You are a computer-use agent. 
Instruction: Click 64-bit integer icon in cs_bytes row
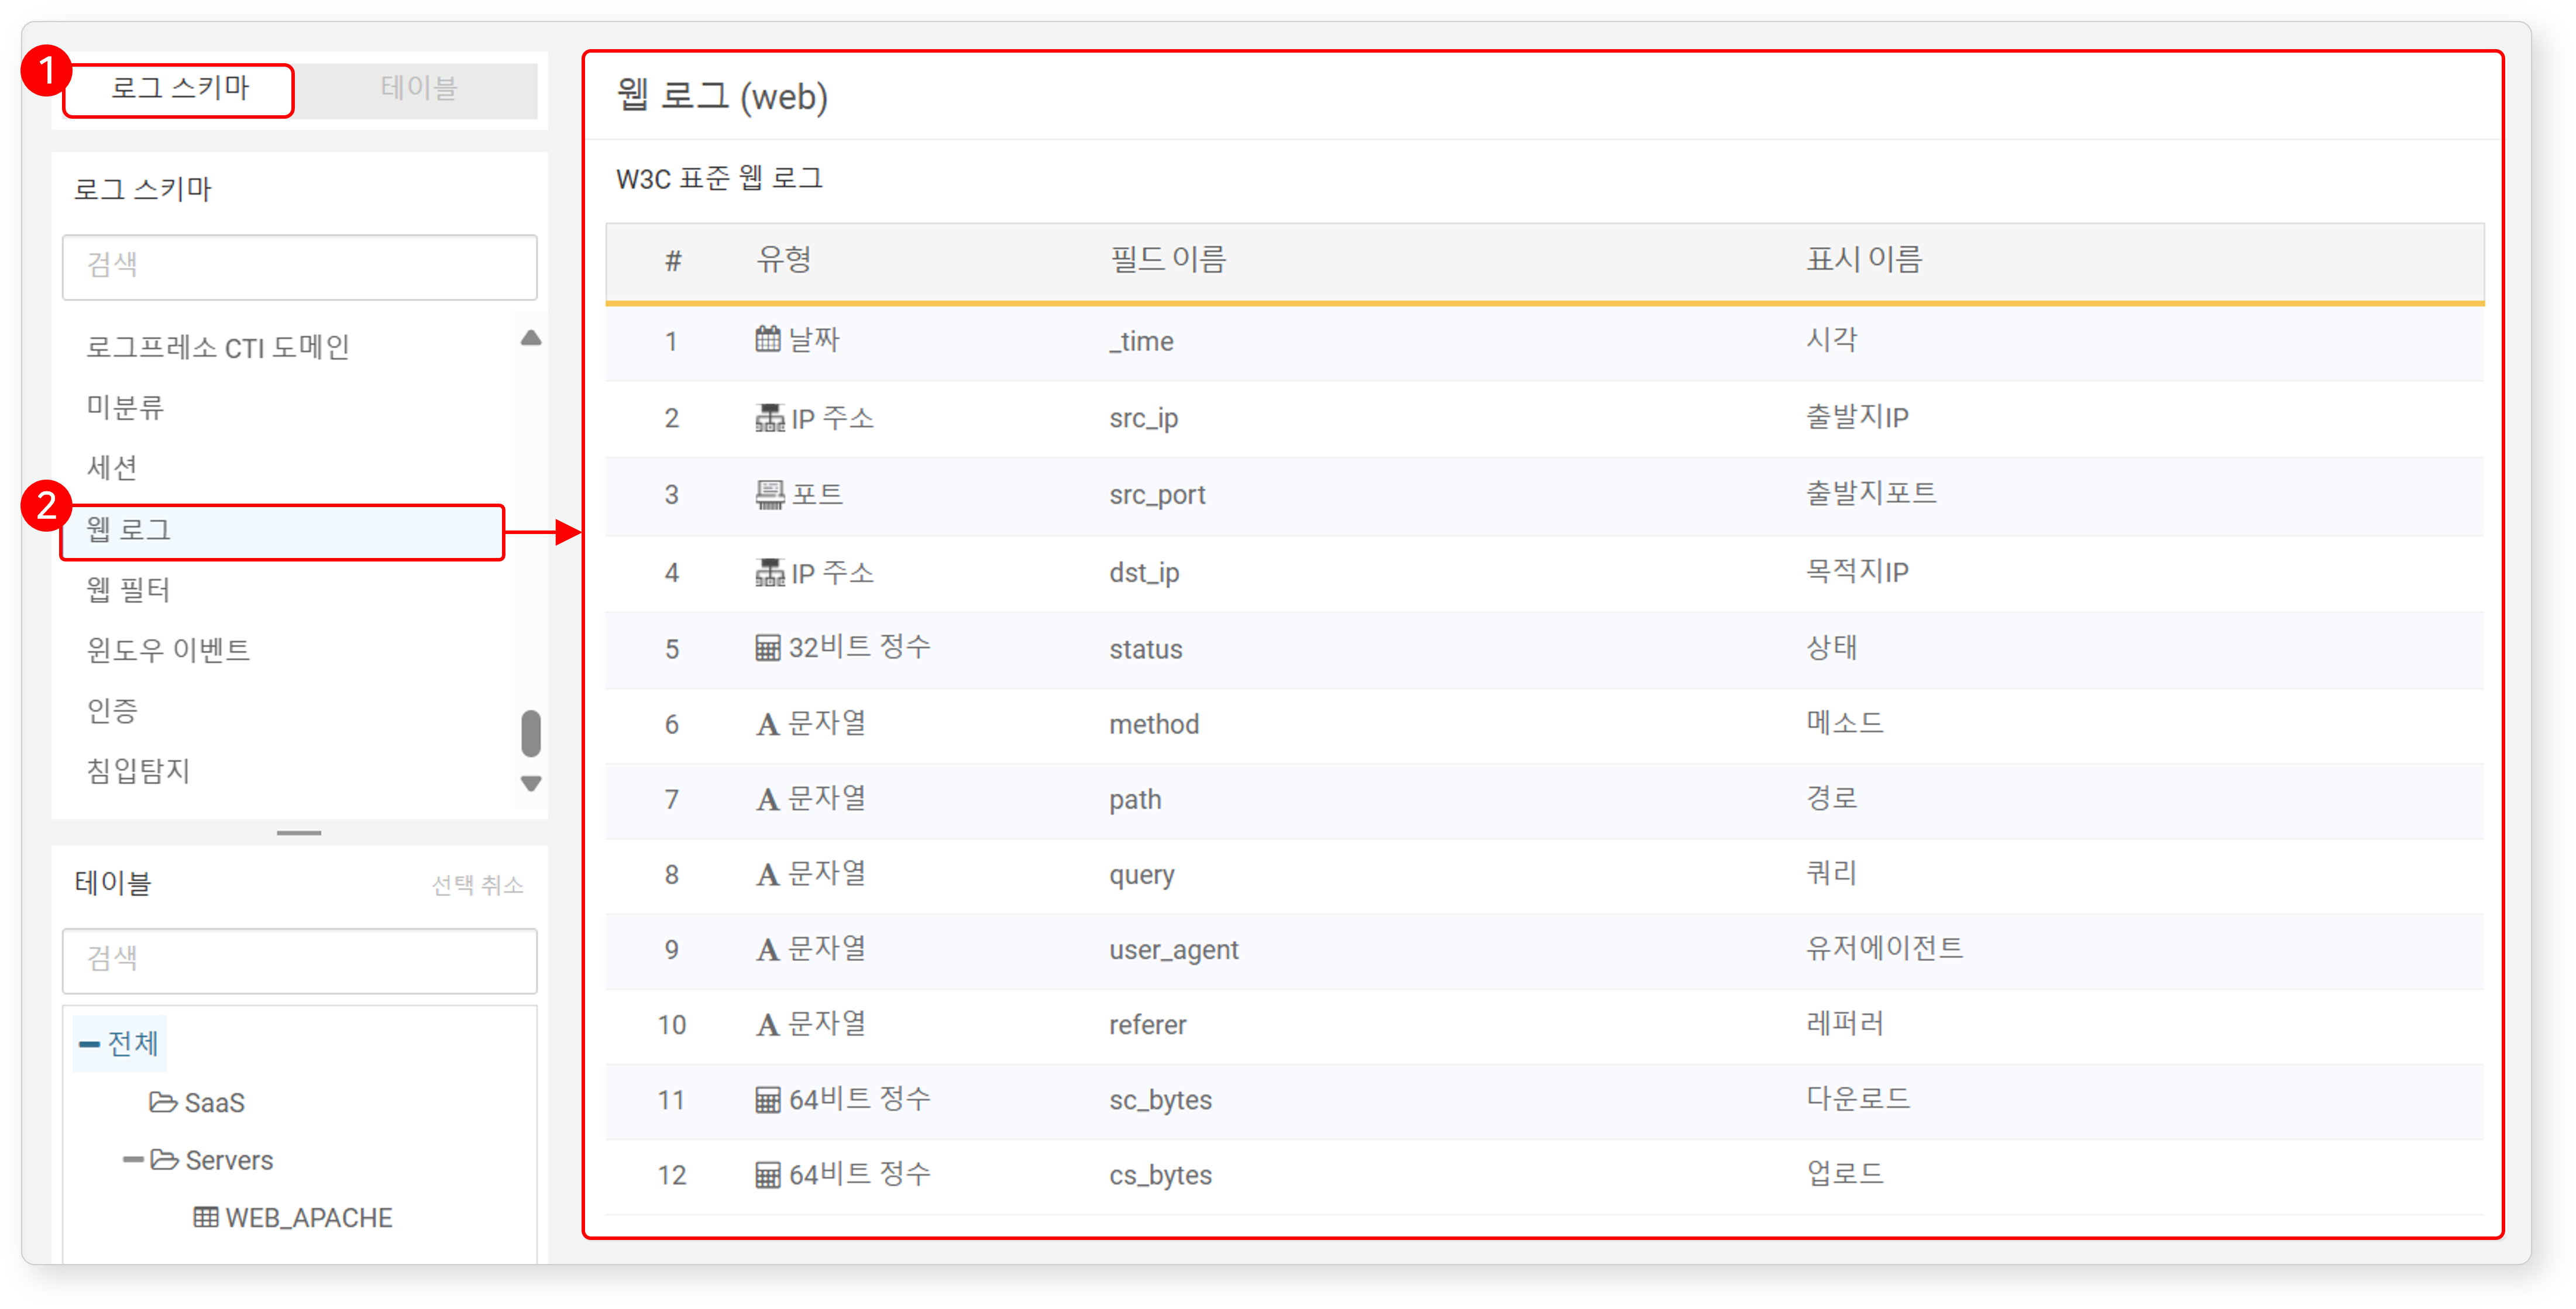click(767, 1175)
